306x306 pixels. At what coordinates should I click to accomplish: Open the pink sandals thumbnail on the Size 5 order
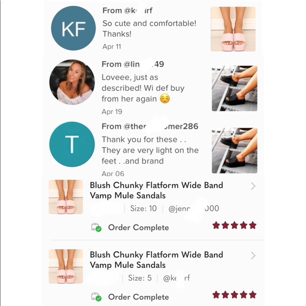click(x=66, y=266)
